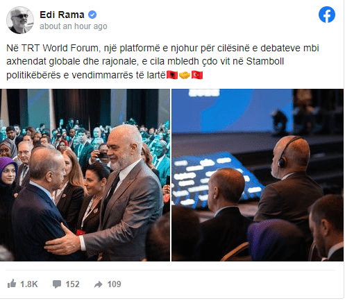
Task: Open the 1.8K likes count
Action: point(29,284)
